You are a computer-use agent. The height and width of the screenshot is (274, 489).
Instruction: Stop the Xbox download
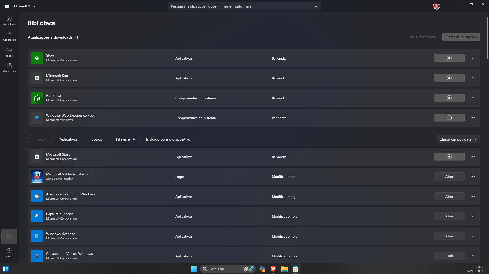(449, 58)
